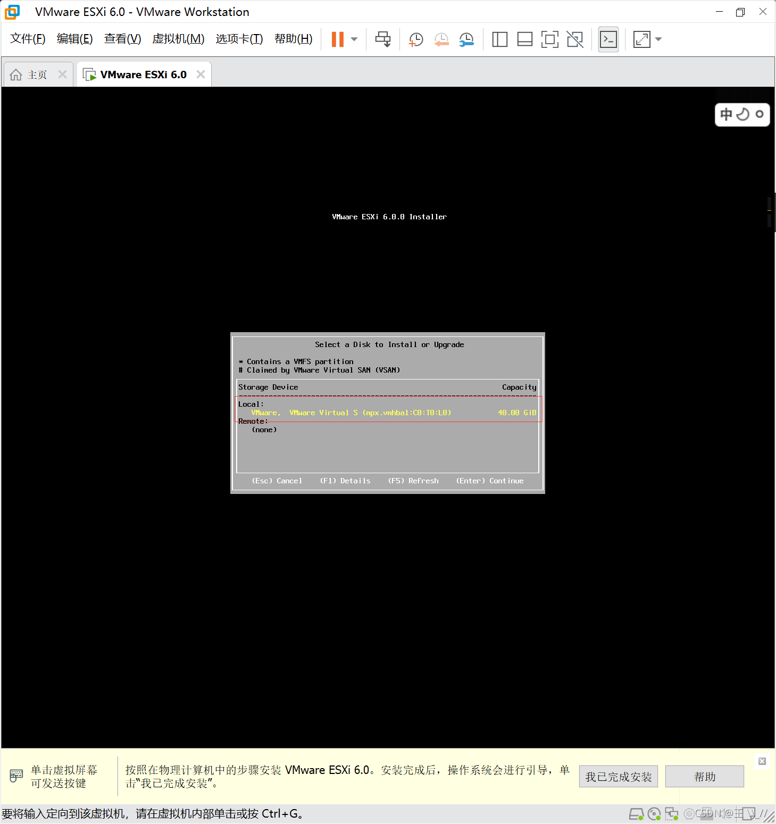The width and height of the screenshot is (776, 824).
Task: Click the 帮助 button in the install bar
Action: [705, 777]
